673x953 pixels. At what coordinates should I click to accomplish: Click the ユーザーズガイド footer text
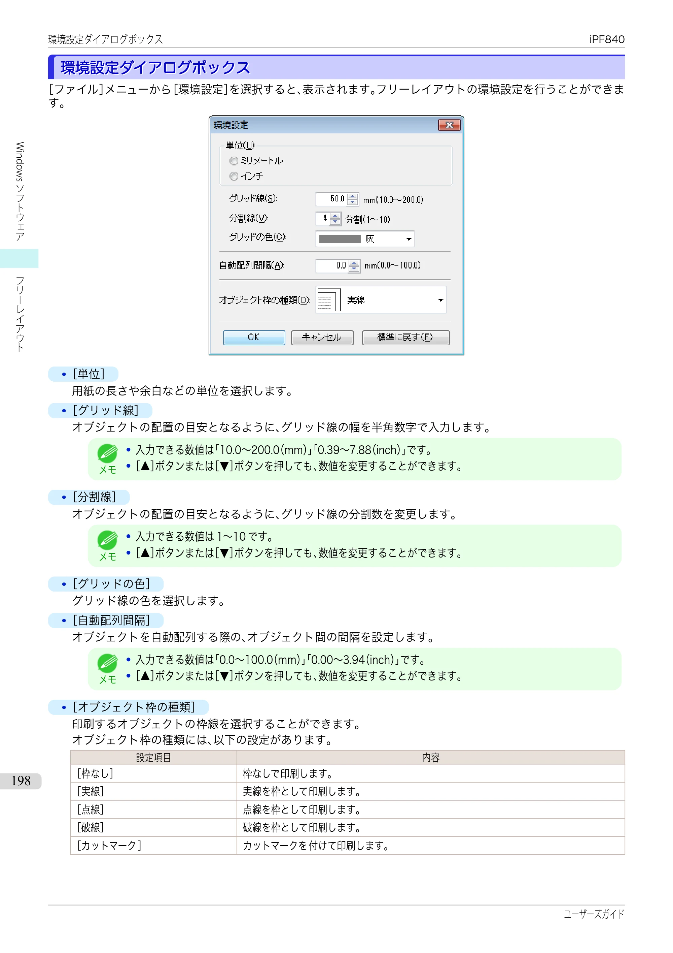click(x=594, y=914)
